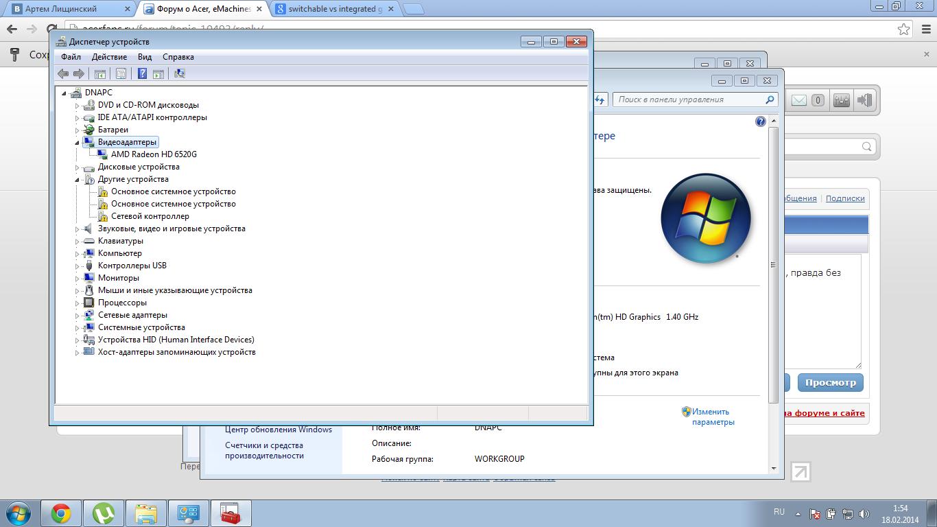Open a new Chrome tab
The height and width of the screenshot is (527, 937).
coord(414,9)
